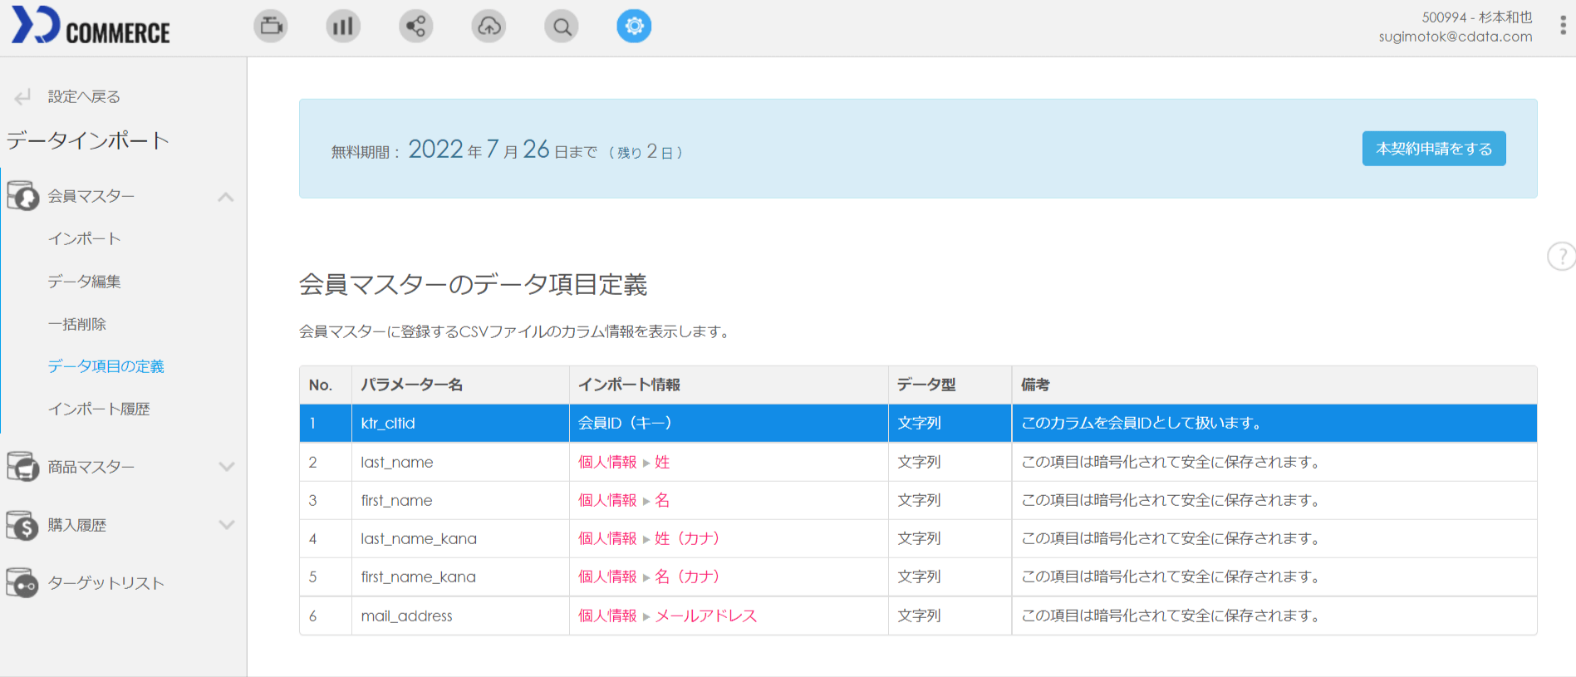Select the mail_address table row

point(917,616)
